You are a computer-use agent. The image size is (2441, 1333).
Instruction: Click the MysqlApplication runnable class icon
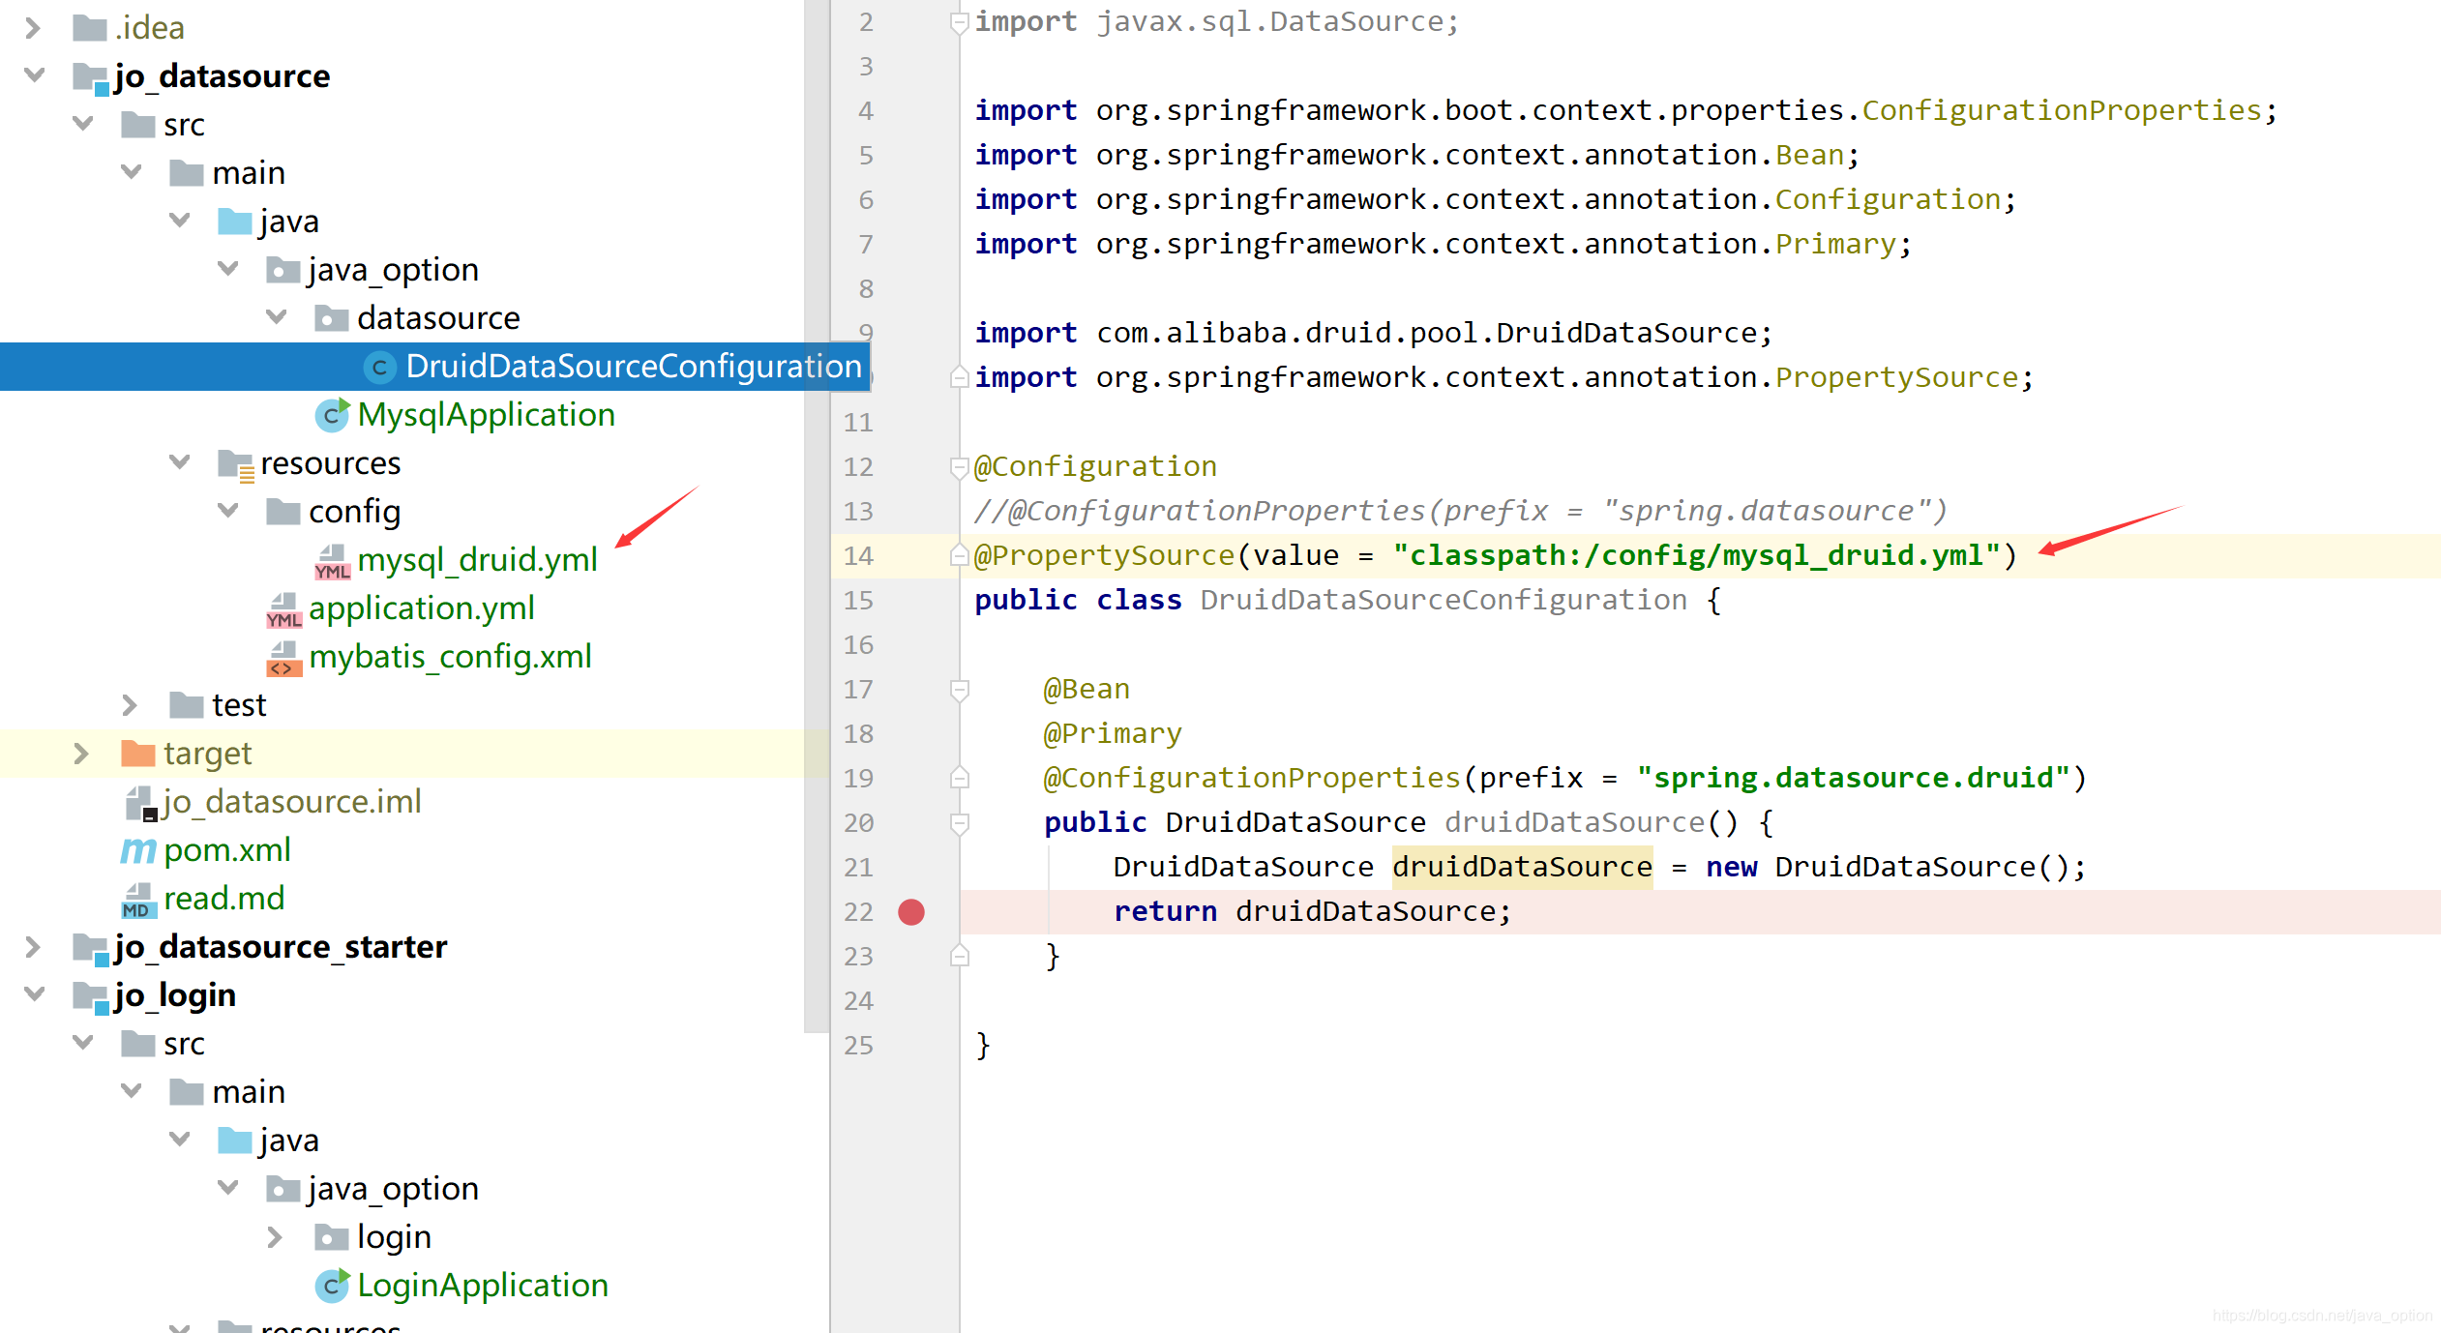click(x=332, y=415)
